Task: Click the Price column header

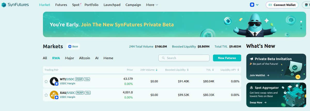Action: (x=130, y=70)
